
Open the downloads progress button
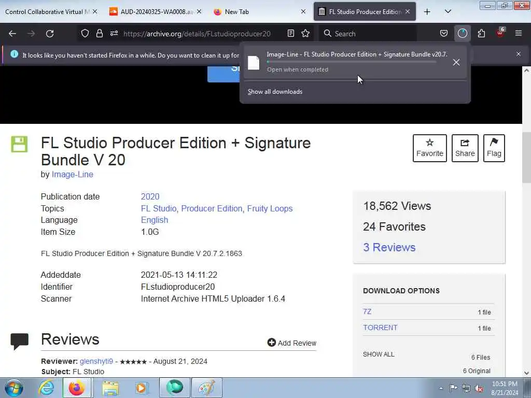(462, 33)
